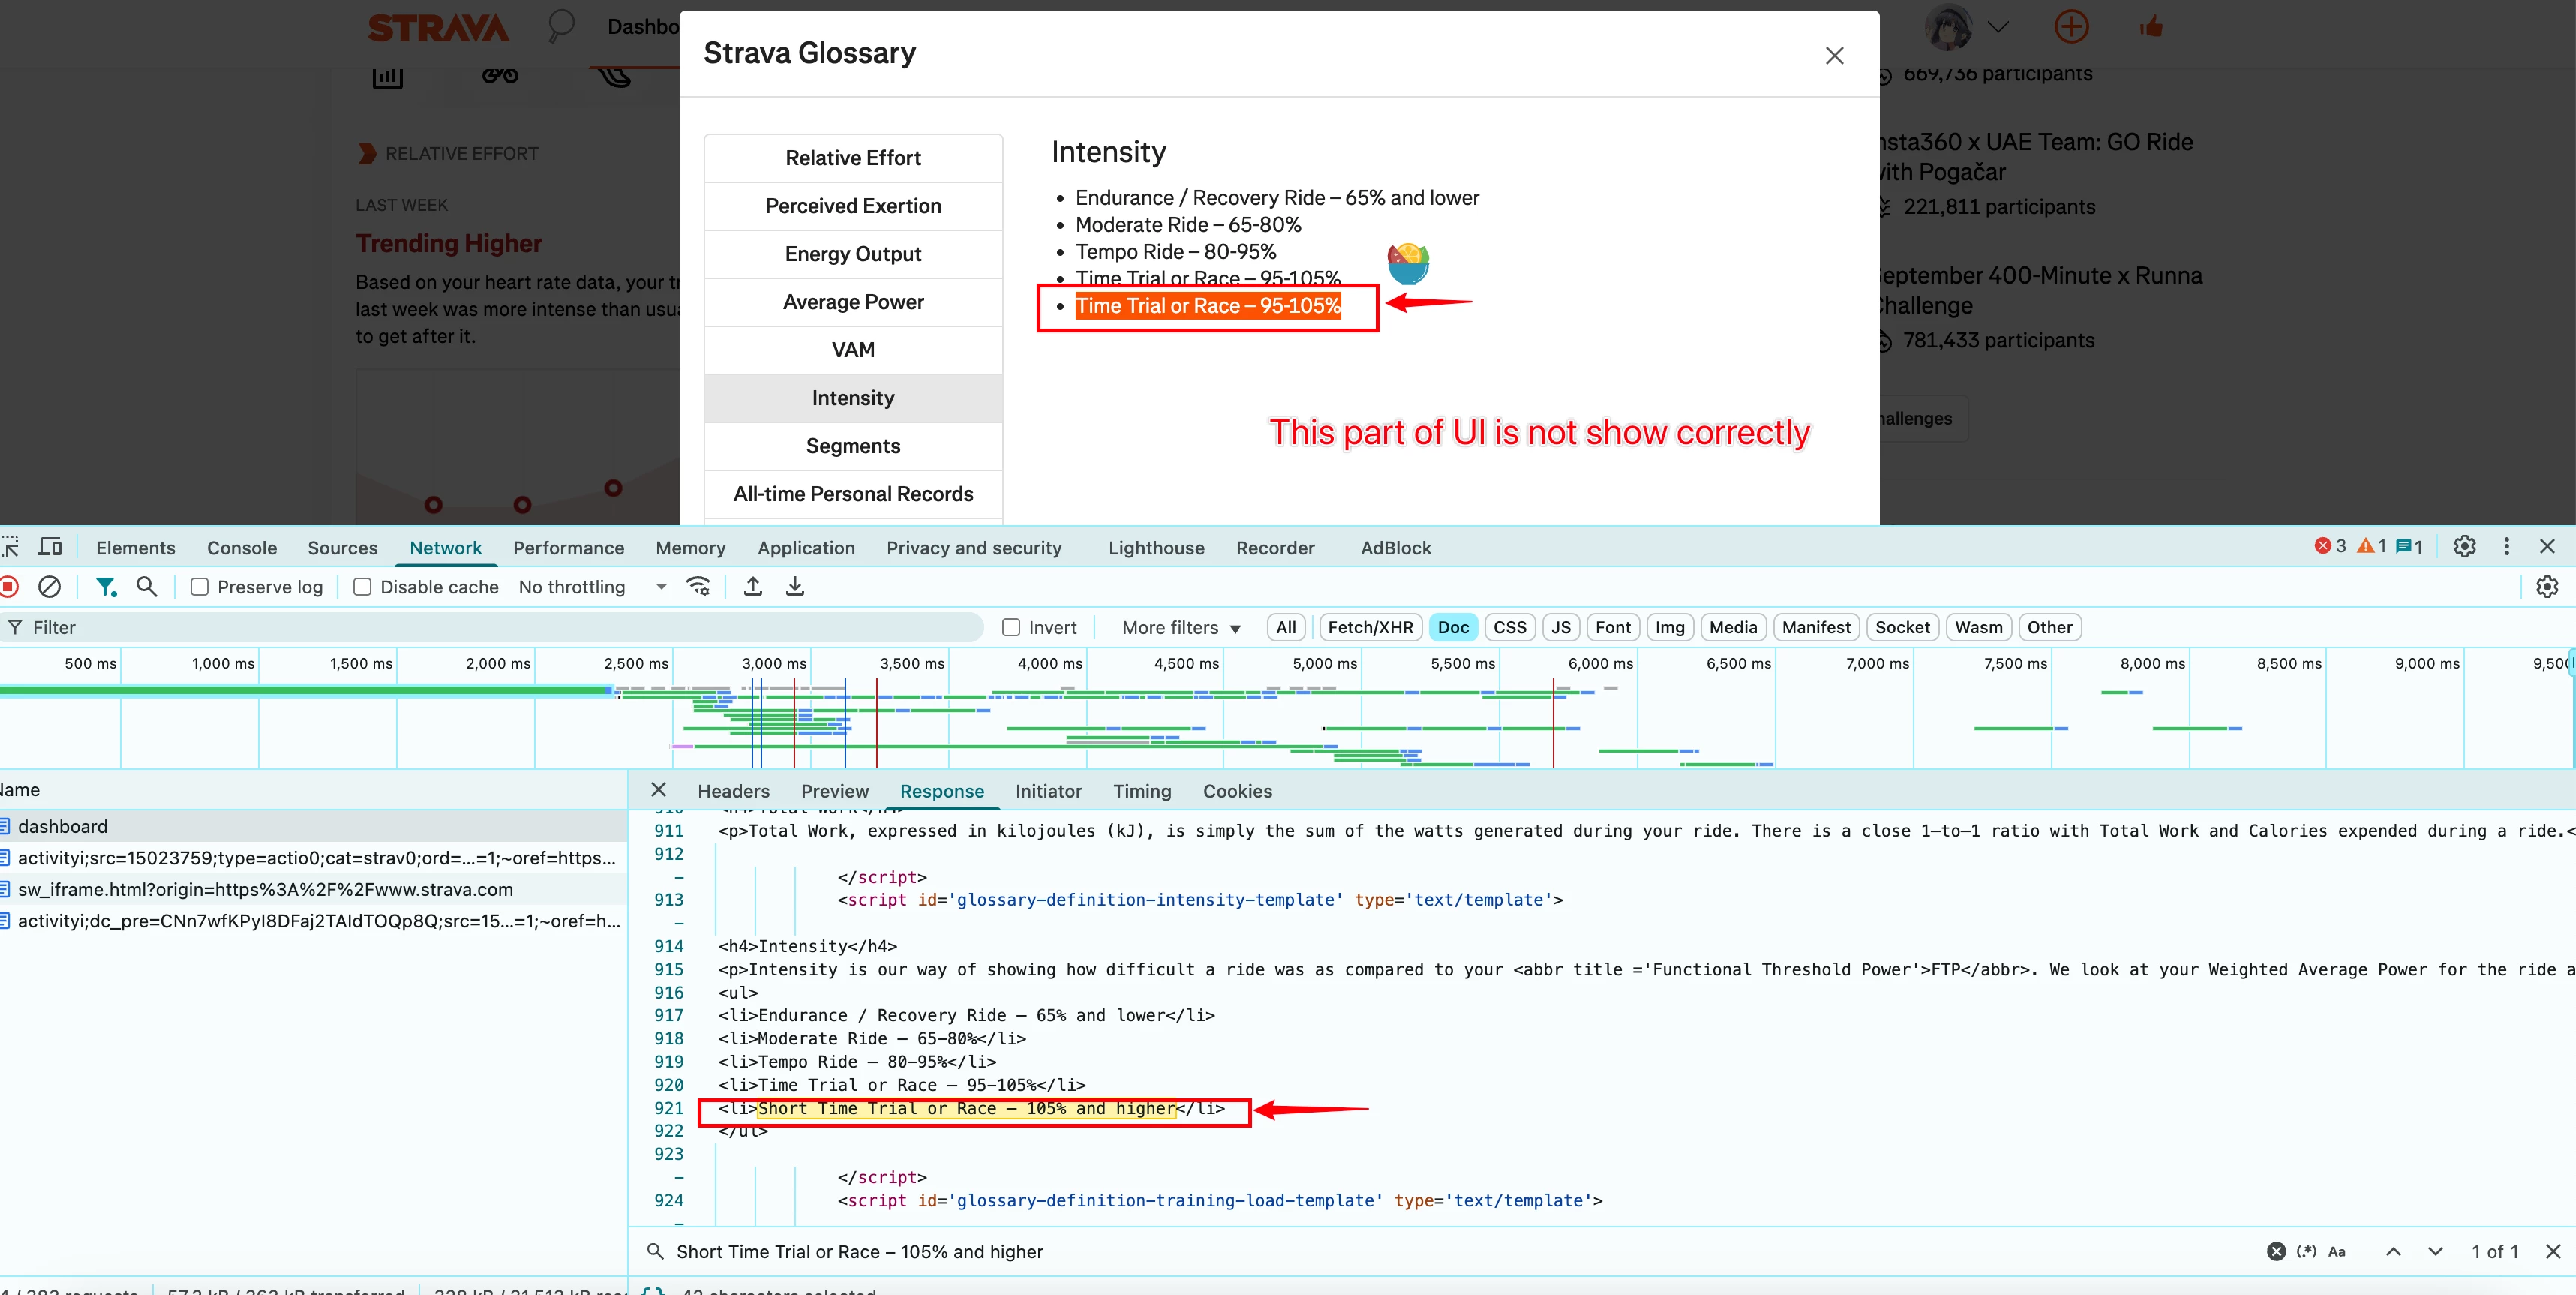2576x1295 pixels.
Task: Close the Strava Glossary dialog
Action: [x=1834, y=55]
